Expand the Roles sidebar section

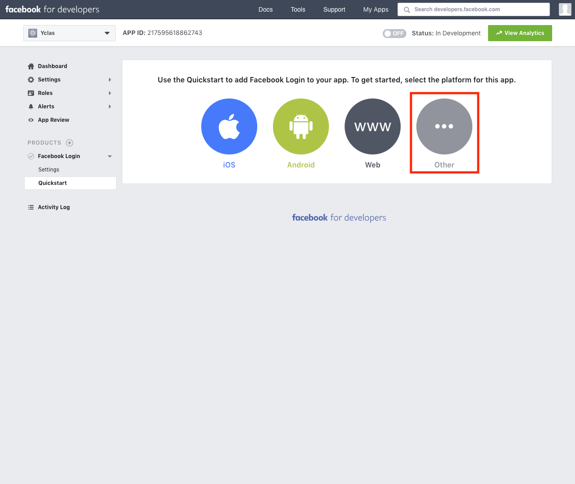[109, 93]
